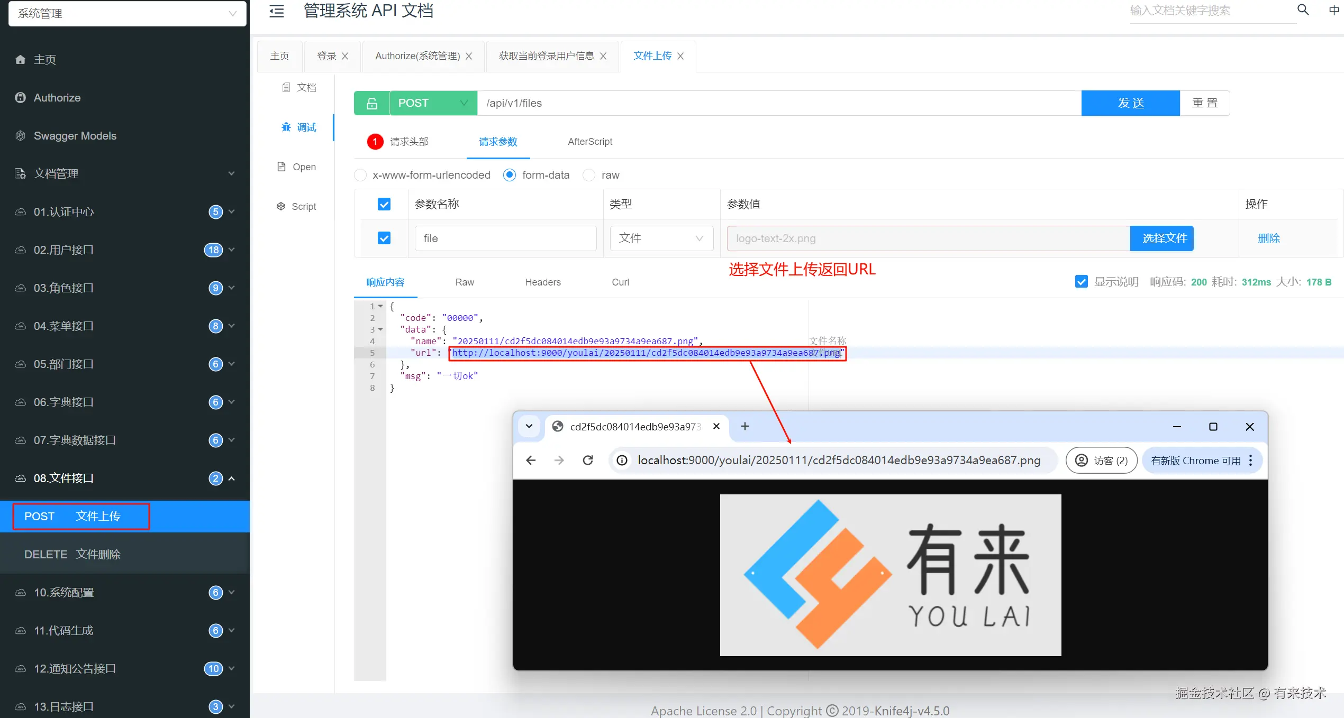Viewport: 1344px width, 718px height.
Task: Click the search magnifier icon in top bar
Action: [1303, 10]
